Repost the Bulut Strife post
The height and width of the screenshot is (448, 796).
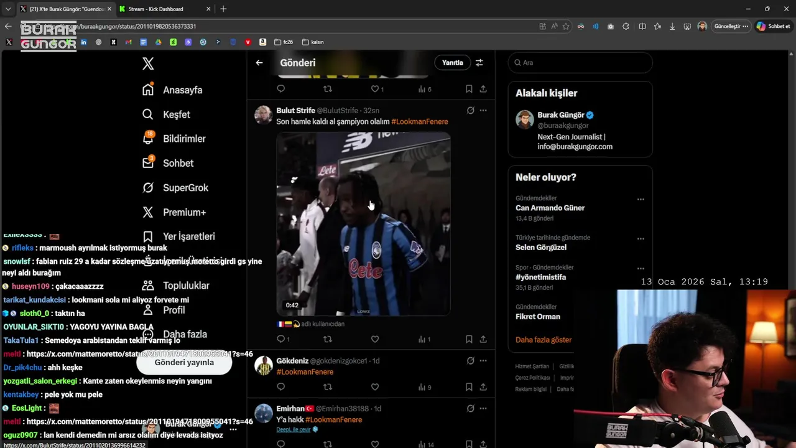(x=328, y=339)
